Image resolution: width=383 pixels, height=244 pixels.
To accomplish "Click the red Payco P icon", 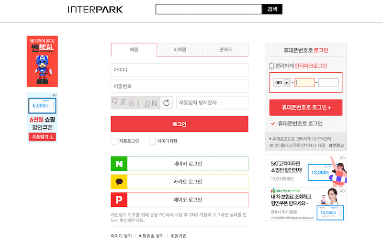I will click(119, 200).
